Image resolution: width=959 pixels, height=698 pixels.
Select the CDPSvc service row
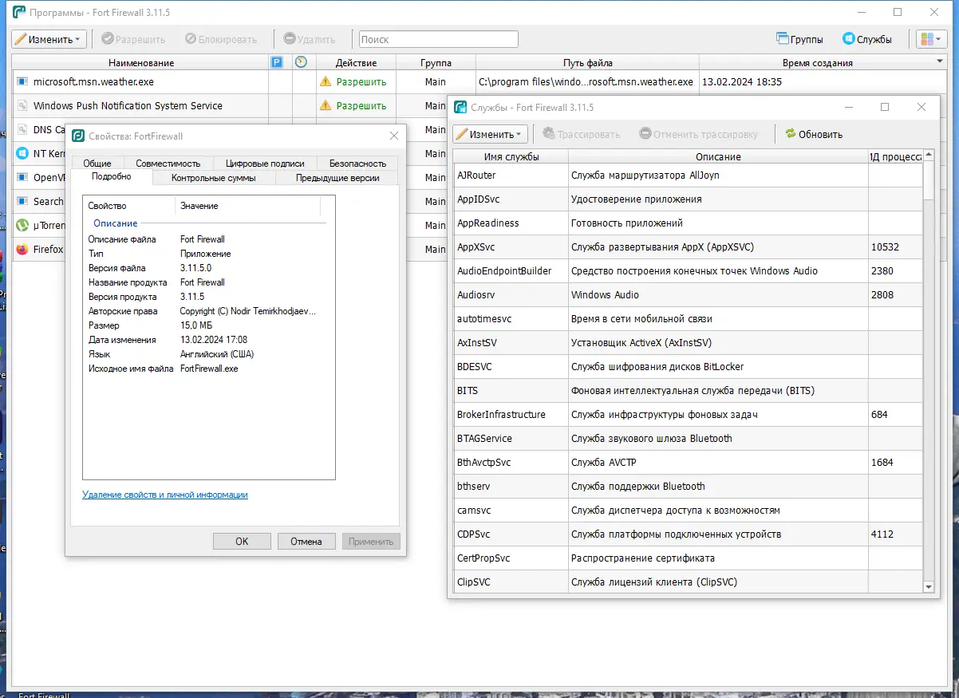pos(688,534)
